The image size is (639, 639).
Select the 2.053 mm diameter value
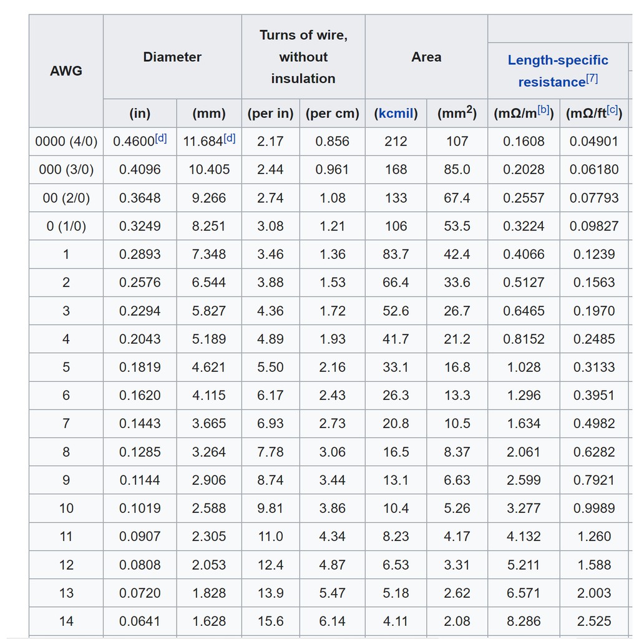209,565
